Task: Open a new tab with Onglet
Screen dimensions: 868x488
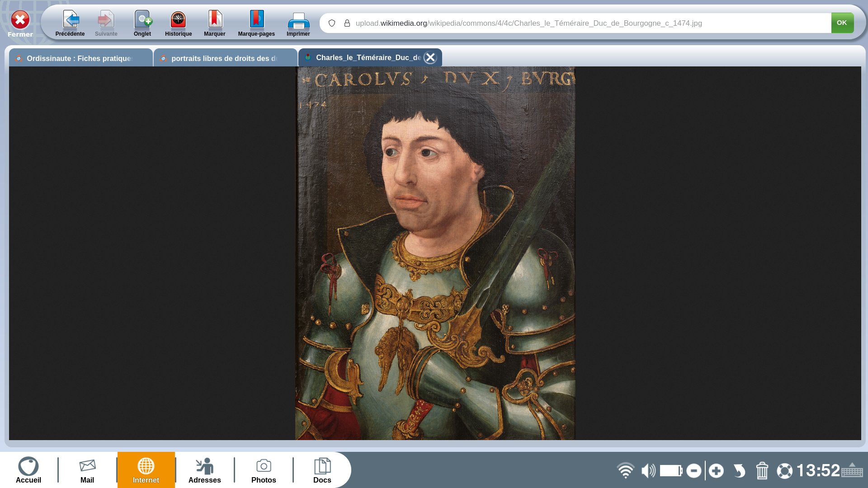Action: tap(142, 23)
